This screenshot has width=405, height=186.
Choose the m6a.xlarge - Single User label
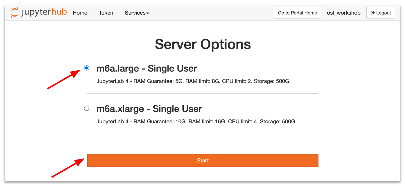tap(149, 109)
